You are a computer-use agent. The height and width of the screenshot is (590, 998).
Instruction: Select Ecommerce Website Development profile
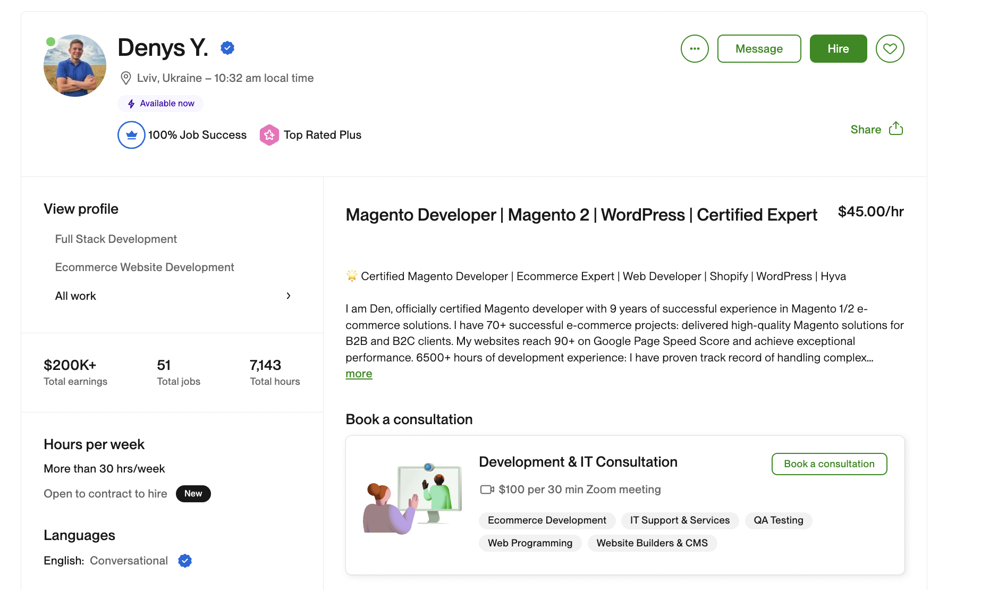(145, 267)
